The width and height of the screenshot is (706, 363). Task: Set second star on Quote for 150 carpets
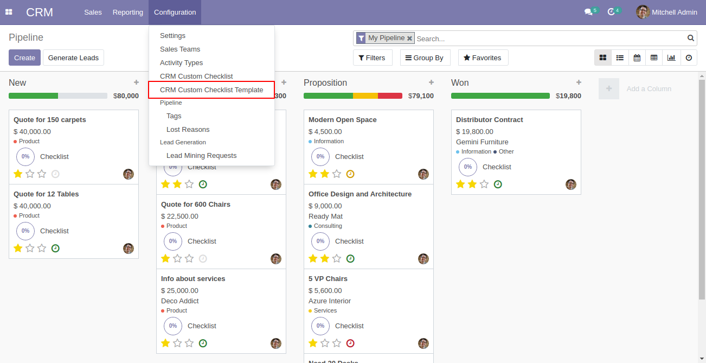[x=30, y=174]
